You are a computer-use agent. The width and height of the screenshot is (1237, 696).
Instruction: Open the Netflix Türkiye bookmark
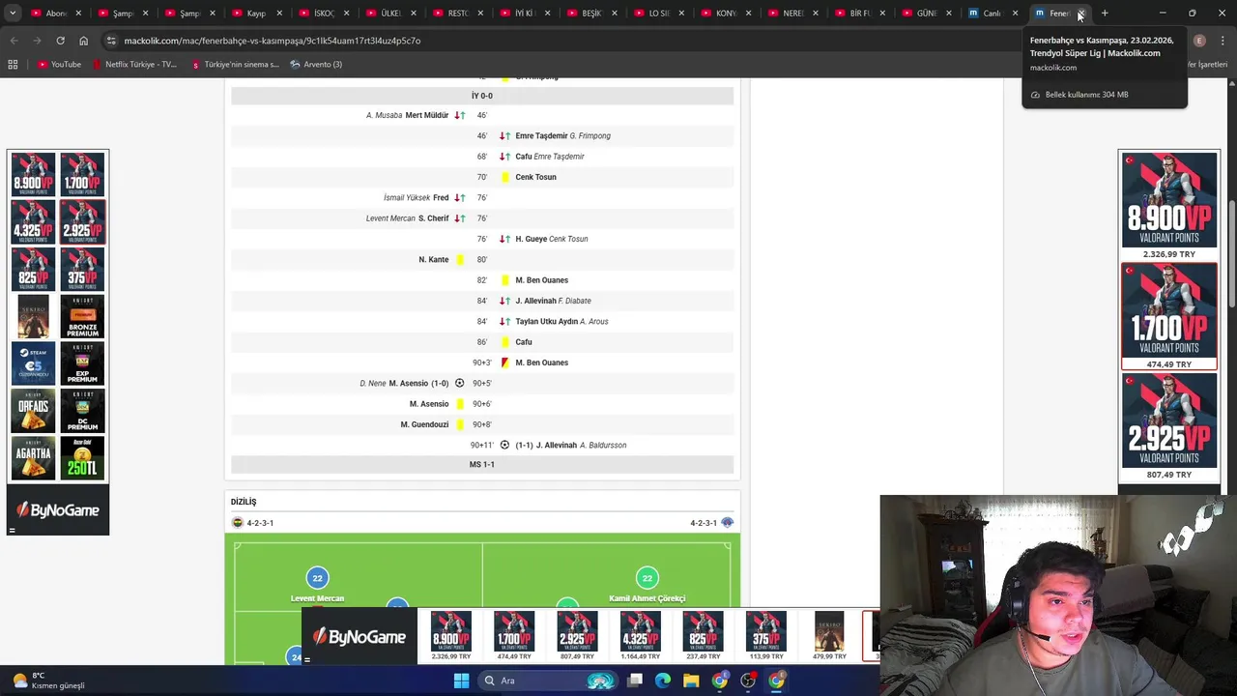(x=134, y=64)
